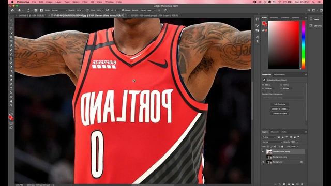The height and width of the screenshot is (186, 331).
Task: Click the search icon at top right
Action: 309,10
